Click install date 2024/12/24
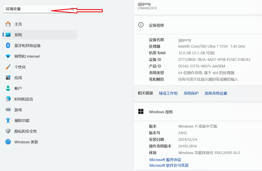Image resolution: width=262 pixels, height=171 pixels. point(188,139)
